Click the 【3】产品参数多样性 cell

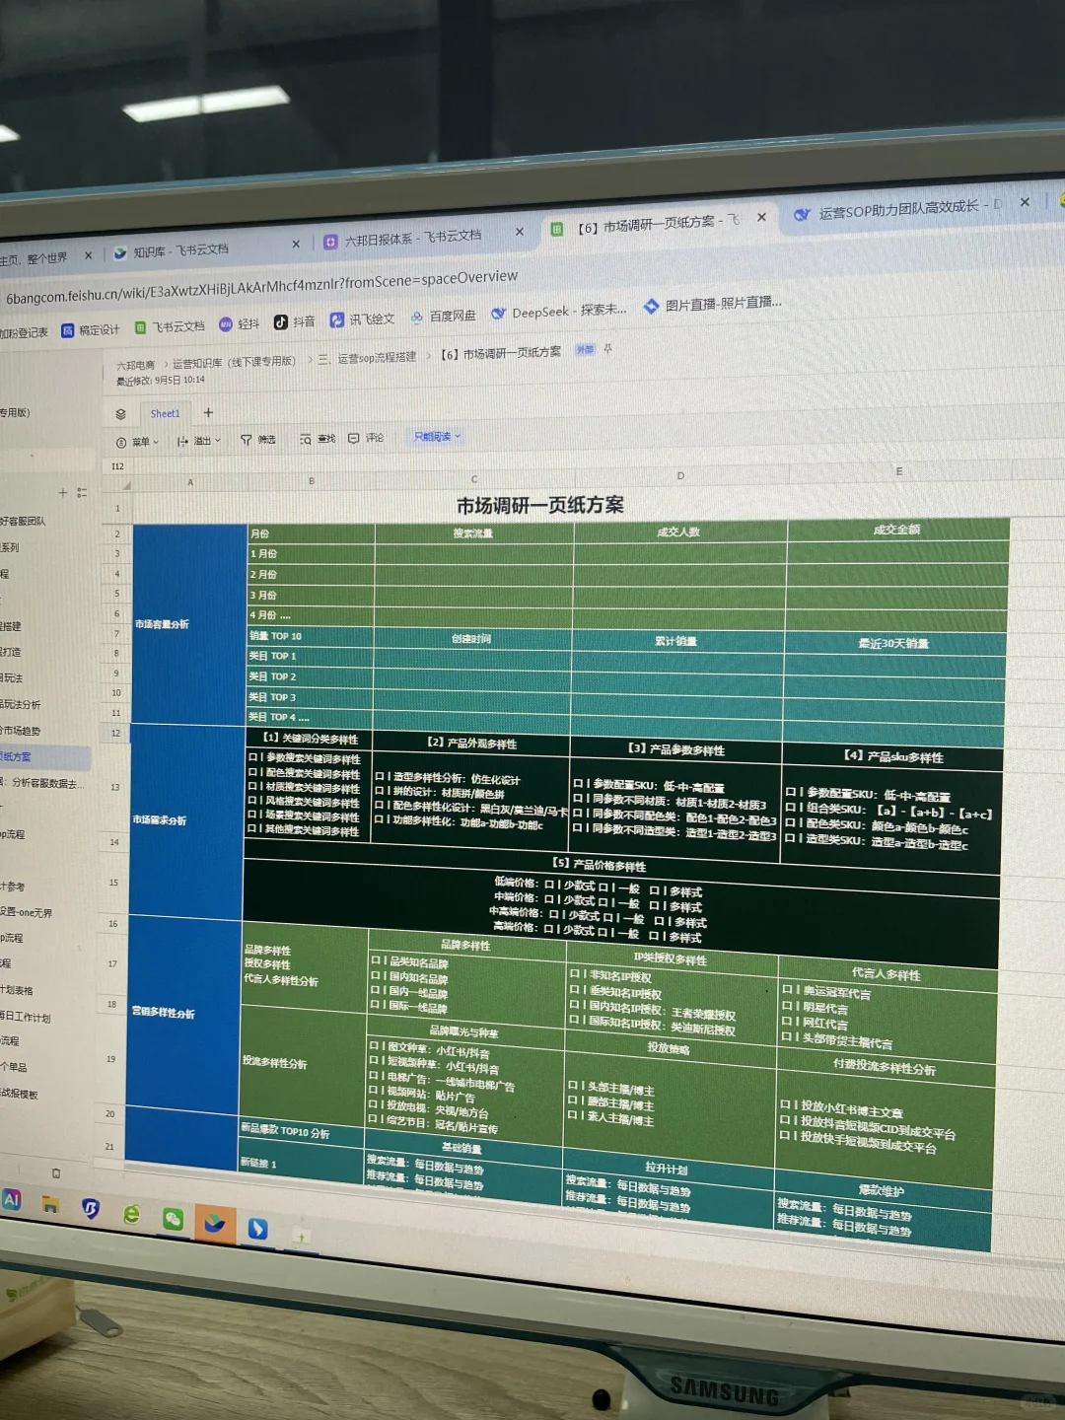tap(676, 749)
